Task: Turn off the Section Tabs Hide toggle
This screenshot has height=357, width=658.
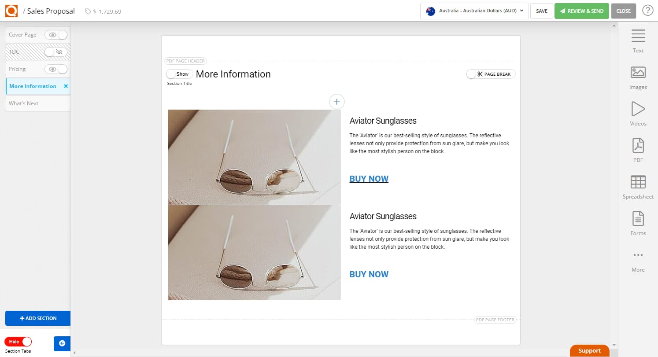Action: [18, 342]
